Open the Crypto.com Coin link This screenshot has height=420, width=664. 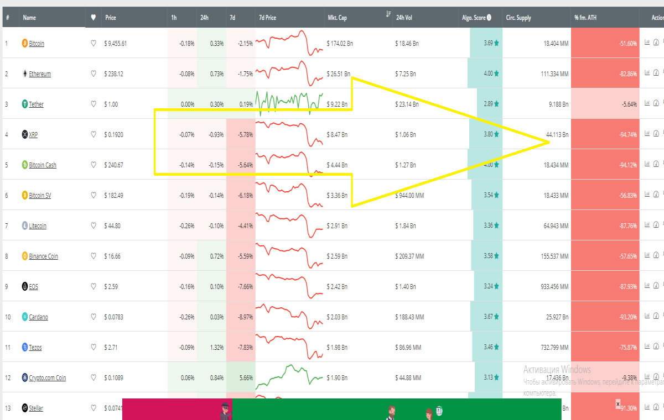[x=48, y=378]
